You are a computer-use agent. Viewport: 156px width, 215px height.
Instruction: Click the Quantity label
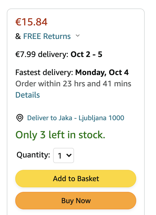coord(33,155)
